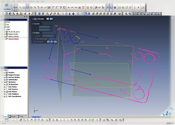
Task: Uncheck the Fit Polyline checkbox
Action: tap(34, 42)
